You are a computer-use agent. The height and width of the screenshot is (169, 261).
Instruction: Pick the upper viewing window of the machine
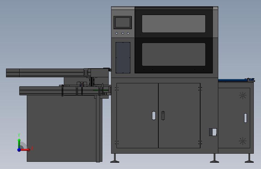pos(174,24)
